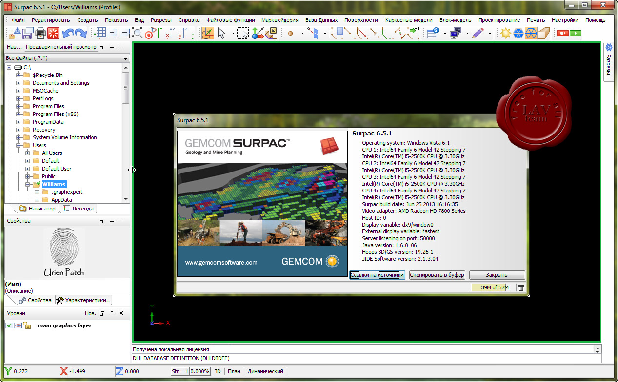Click the Нов. button in Уровни panel
Image resolution: width=618 pixels, height=382 pixels.
coord(90,313)
